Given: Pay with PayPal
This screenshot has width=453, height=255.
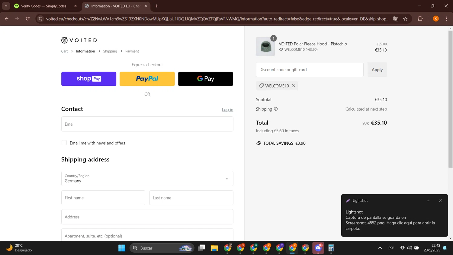Looking at the screenshot, I should pos(147,79).
